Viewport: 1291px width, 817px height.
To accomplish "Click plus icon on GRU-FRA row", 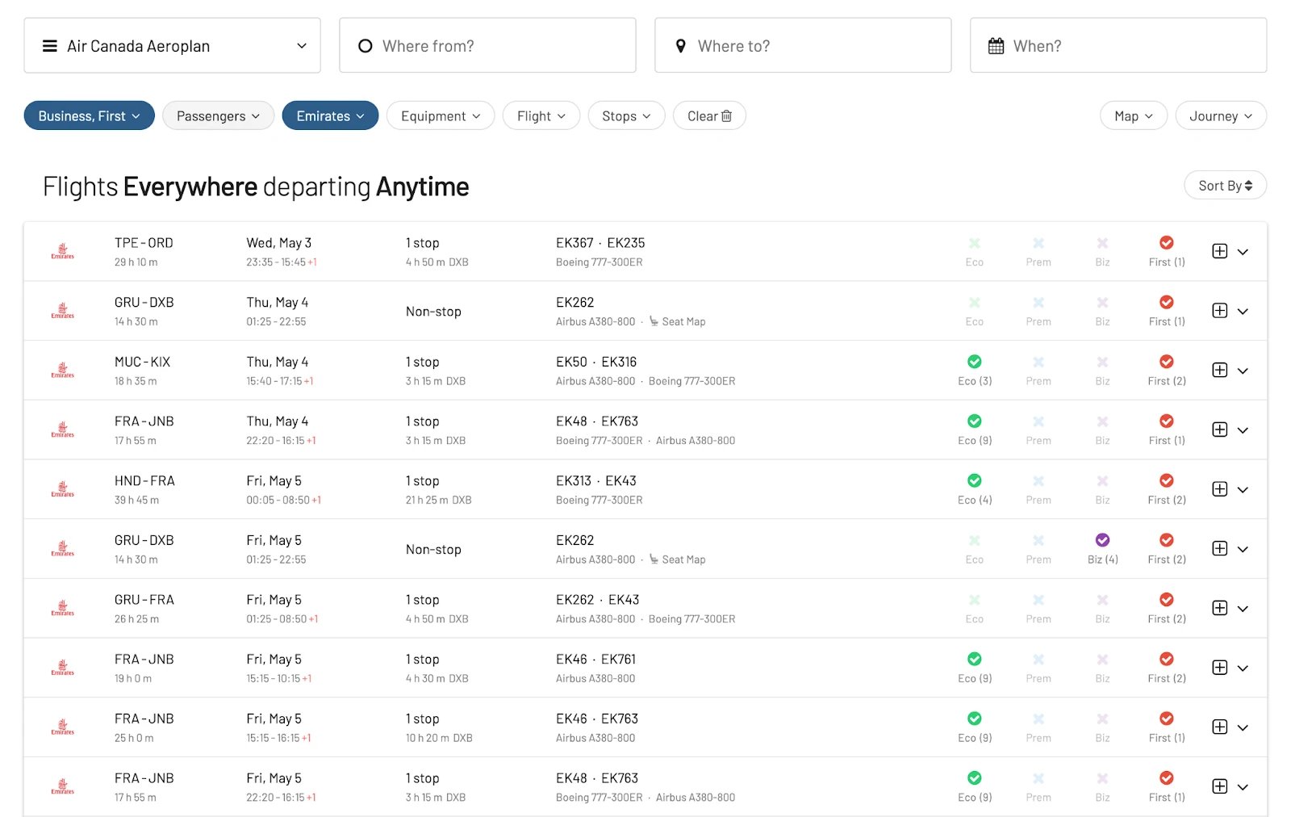I will coord(1220,608).
